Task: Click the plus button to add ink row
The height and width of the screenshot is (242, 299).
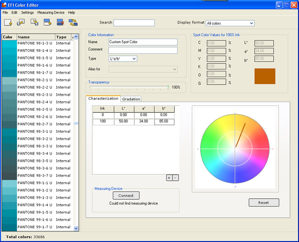Action: pyautogui.click(x=169, y=178)
